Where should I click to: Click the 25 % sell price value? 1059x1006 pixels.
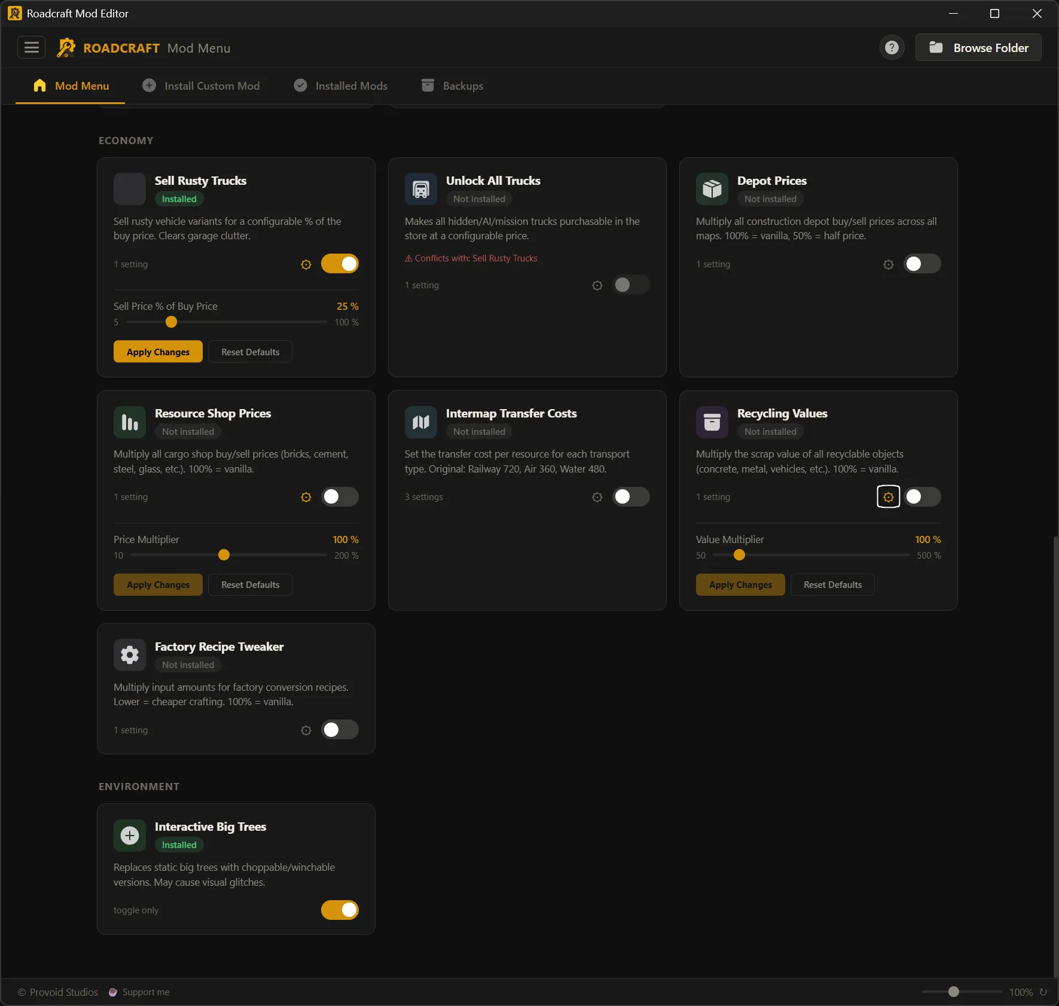point(347,306)
